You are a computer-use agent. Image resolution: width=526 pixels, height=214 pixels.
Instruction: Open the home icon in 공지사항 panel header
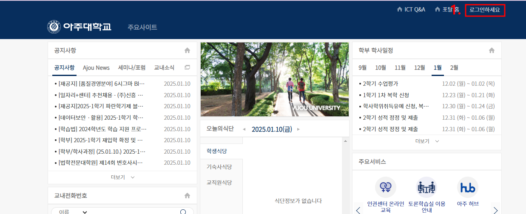click(x=187, y=51)
